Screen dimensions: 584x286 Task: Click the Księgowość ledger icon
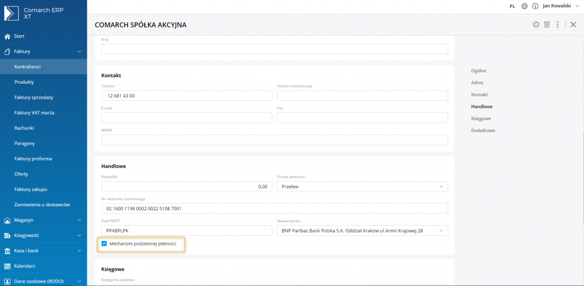click(x=7, y=235)
